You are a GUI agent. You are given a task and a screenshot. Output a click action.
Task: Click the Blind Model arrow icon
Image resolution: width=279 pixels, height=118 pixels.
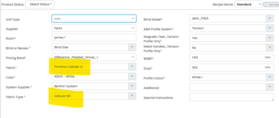tap(270, 18)
